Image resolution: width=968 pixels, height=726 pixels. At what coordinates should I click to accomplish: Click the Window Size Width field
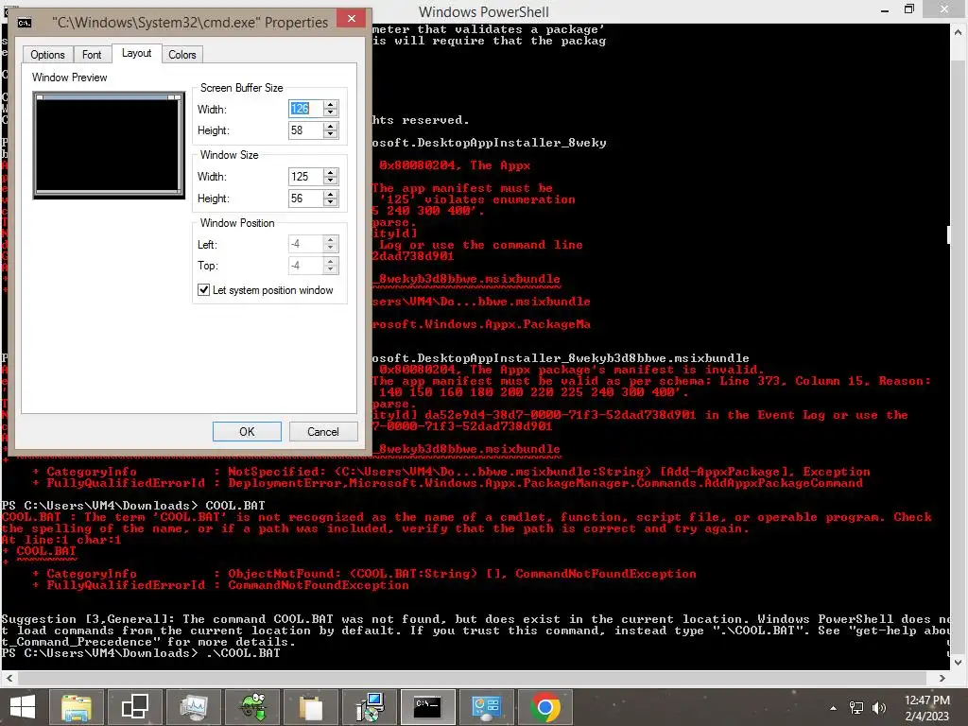tap(305, 177)
